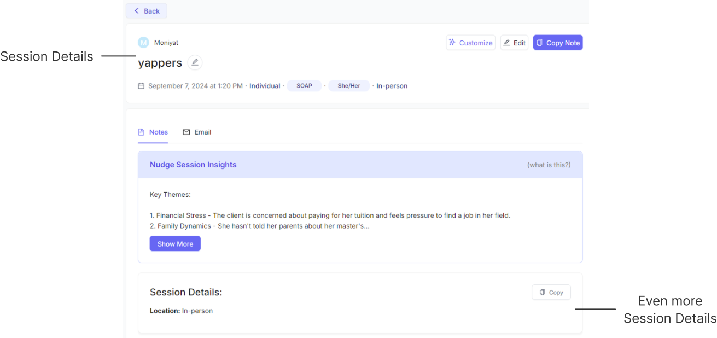717x338 pixels.
Task: Click the pencil icon beside yappers title
Action: click(195, 62)
